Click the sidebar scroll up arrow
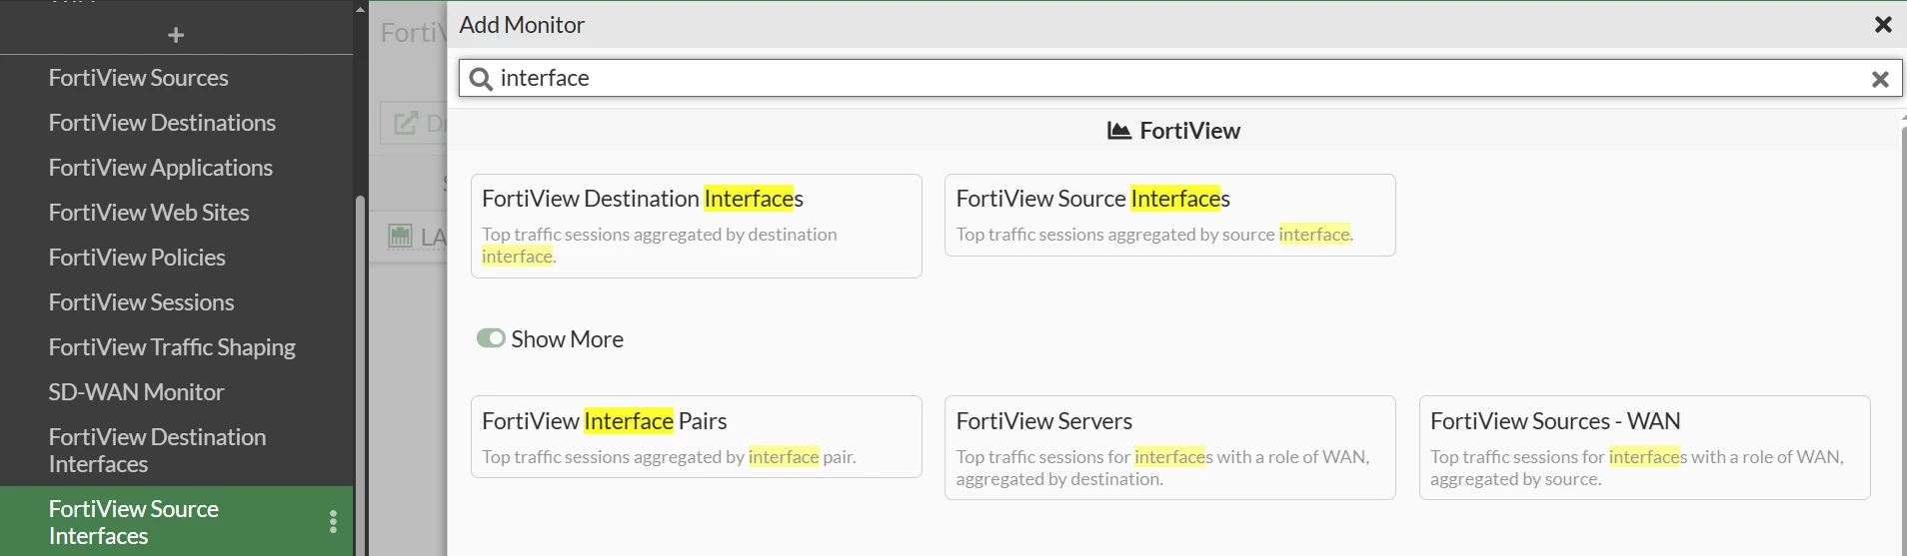 [361, 9]
